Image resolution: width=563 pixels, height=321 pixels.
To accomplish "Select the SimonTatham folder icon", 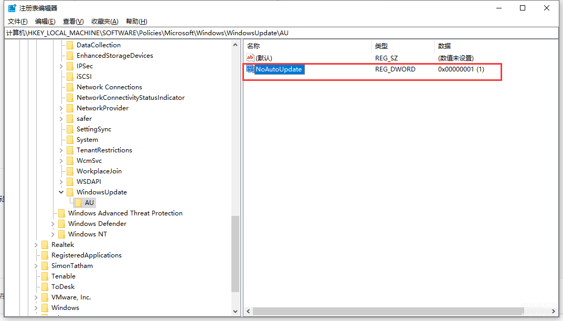I will 45,266.
